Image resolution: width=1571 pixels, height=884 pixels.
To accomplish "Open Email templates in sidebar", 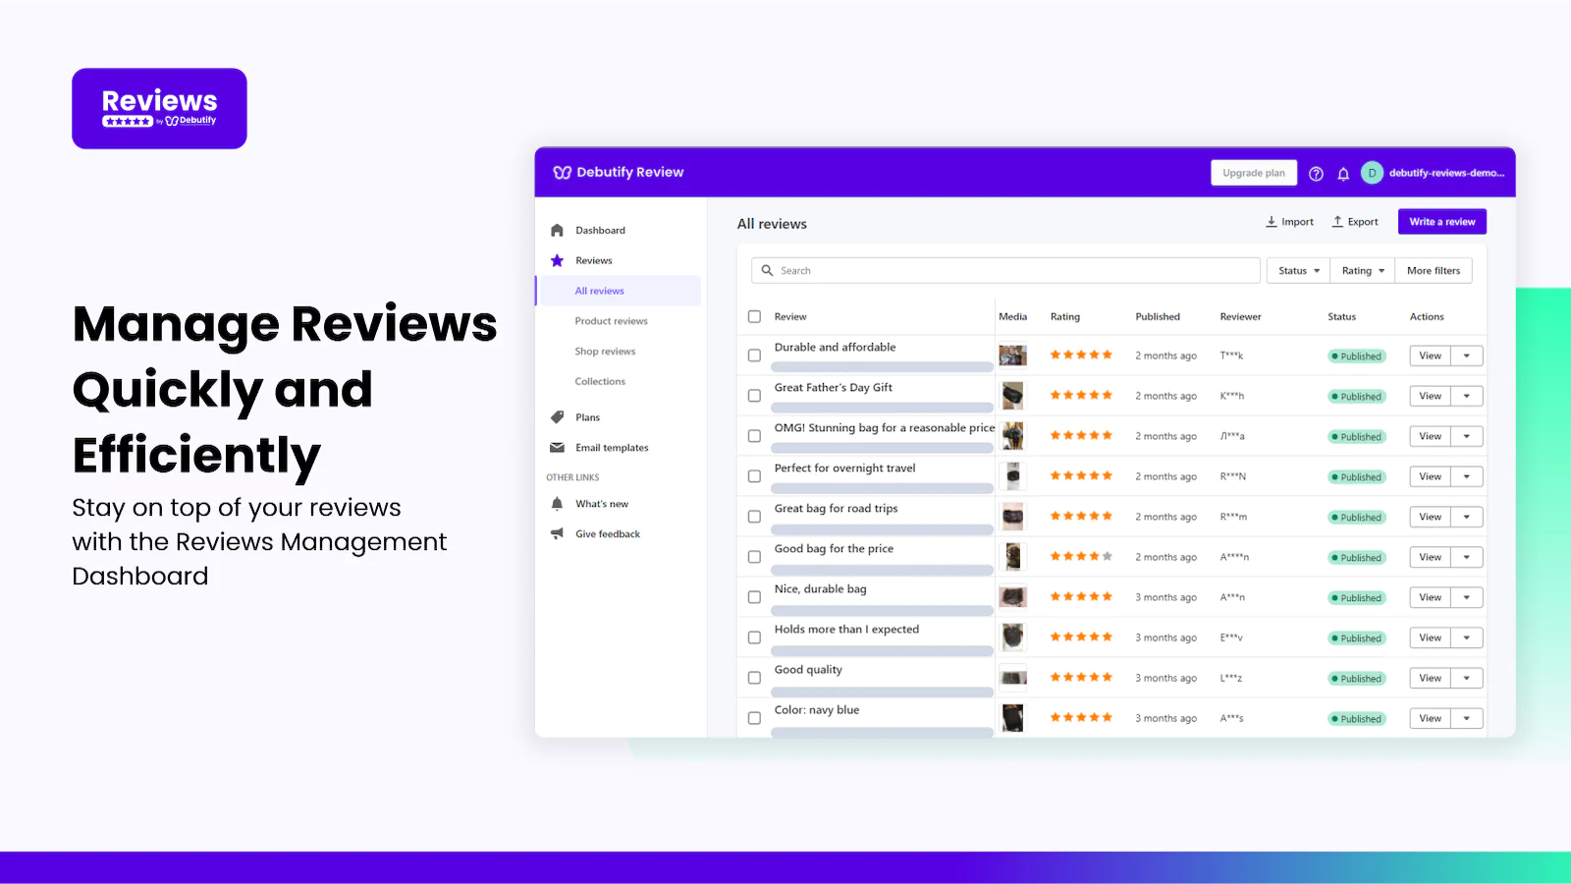I will (x=612, y=448).
